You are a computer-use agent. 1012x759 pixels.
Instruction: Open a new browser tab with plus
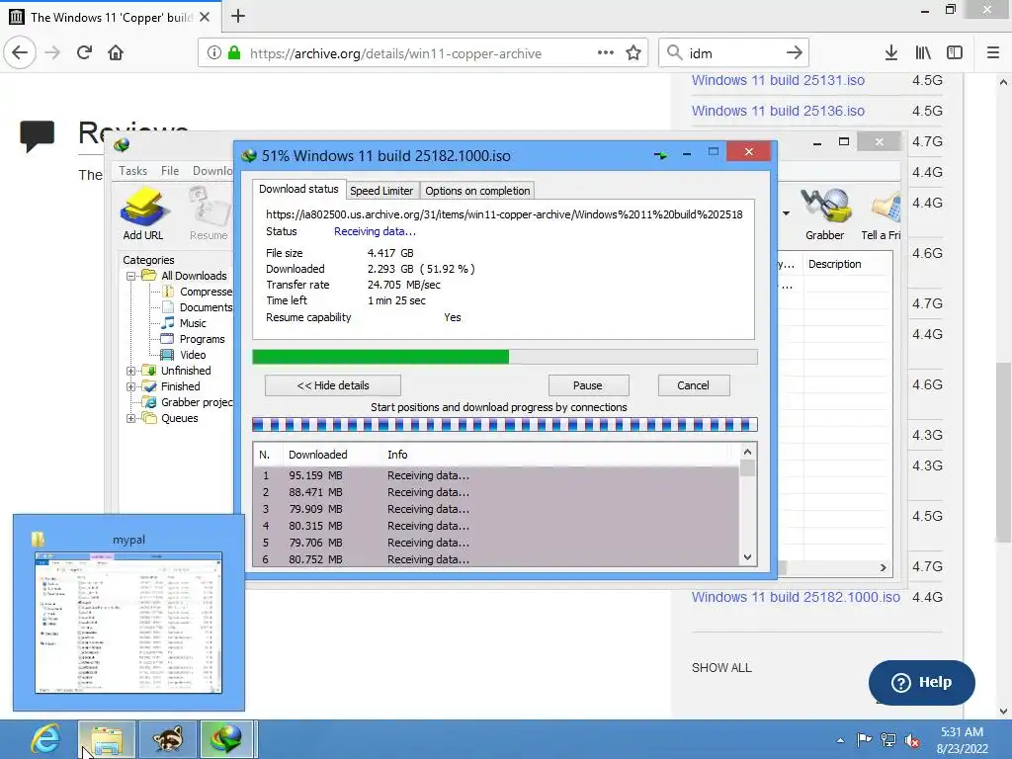pyautogui.click(x=238, y=16)
